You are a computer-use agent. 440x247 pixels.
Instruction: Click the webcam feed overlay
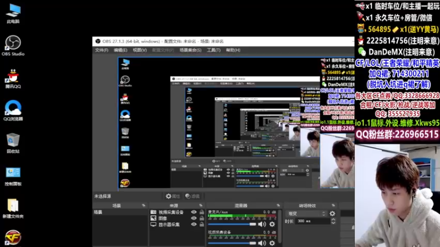397,195
